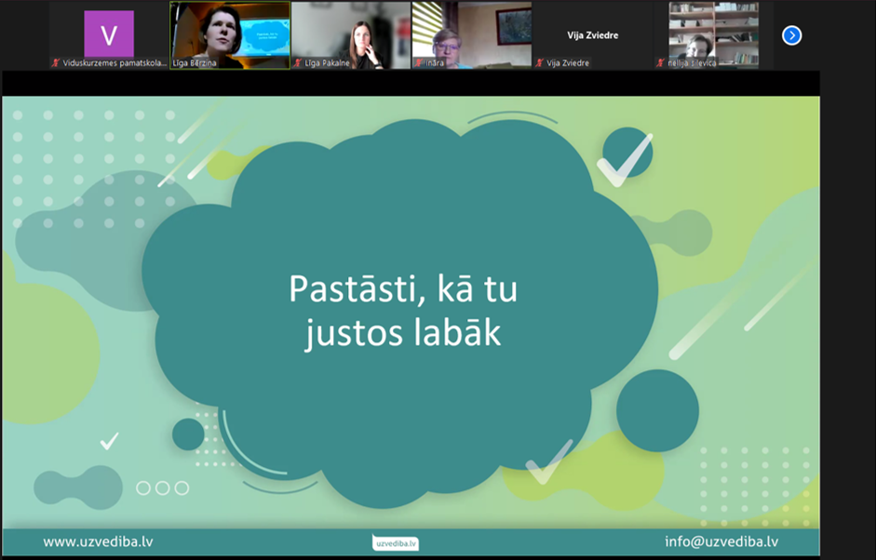Image resolution: width=876 pixels, height=560 pixels.
Task: Click the blue next participants arrow
Action: pyautogui.click(x=791, y=35)
